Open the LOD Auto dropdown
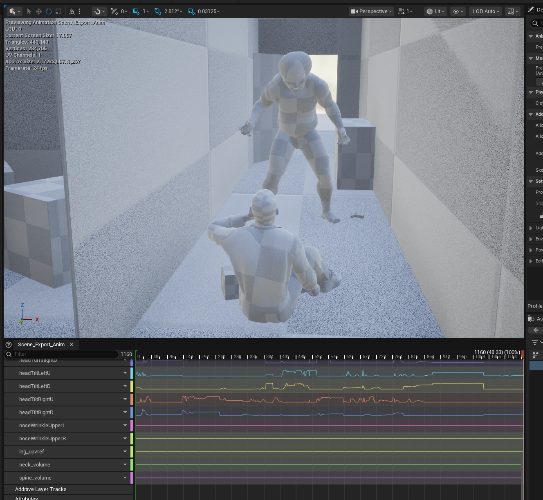The image size is (543, 500). [485, 11]
